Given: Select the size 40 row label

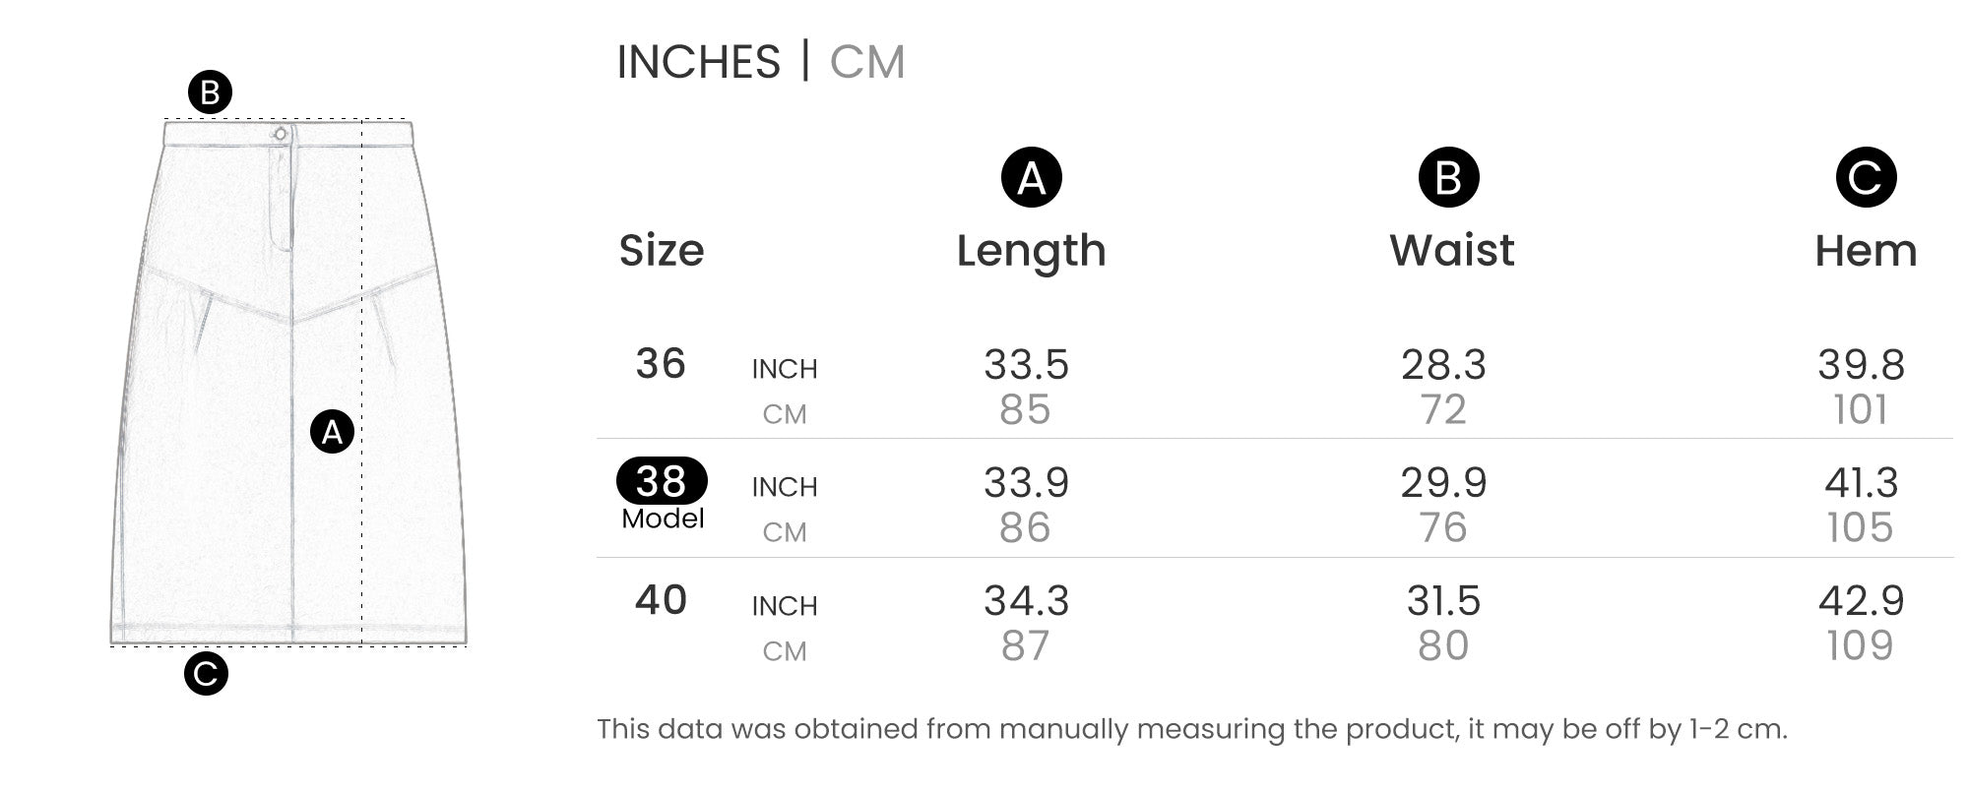Looking at the screenshot, I should point(661,600).
